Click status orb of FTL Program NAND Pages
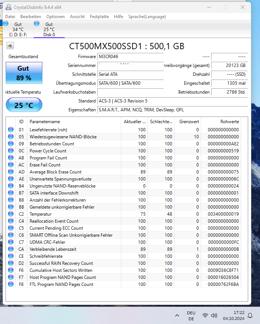Viewport: 260px width, 324px height. pyautogui.click(x=11, y=284)
